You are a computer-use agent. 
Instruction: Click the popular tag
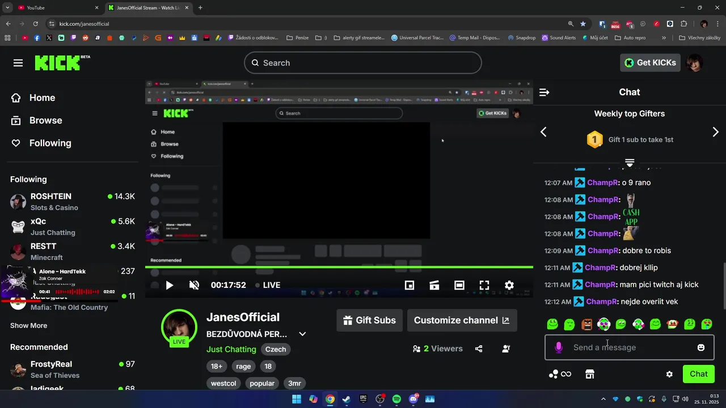[x=262, y=383]
